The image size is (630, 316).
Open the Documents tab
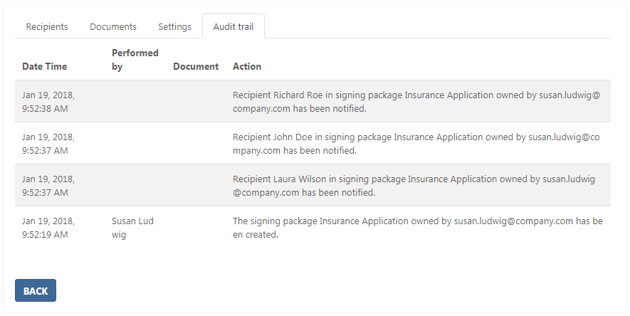113,26
